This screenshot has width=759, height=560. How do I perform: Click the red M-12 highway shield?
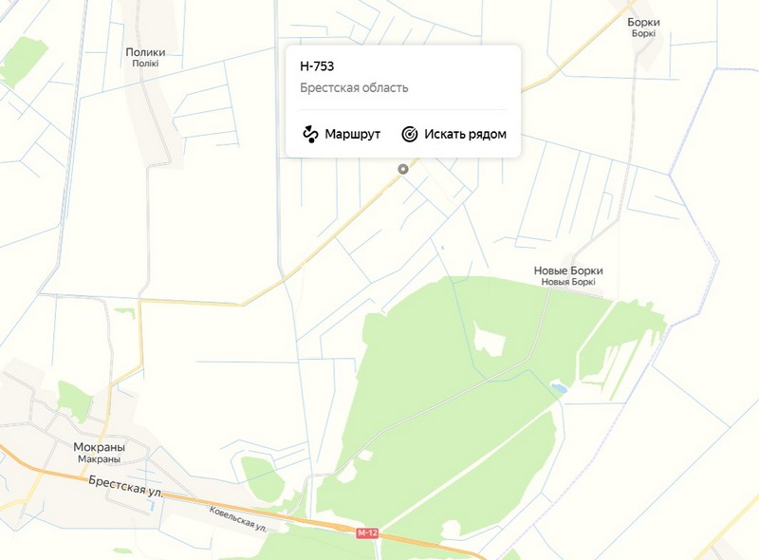coord(367,533)
